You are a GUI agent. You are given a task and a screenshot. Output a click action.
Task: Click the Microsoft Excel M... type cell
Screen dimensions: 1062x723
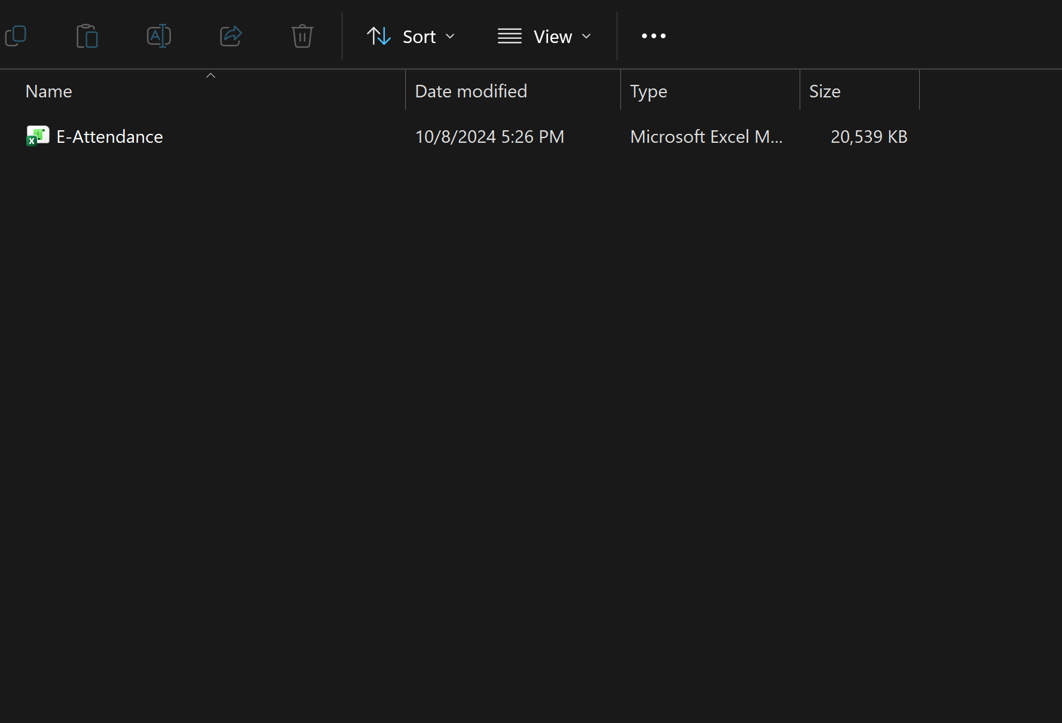[706, 137]
